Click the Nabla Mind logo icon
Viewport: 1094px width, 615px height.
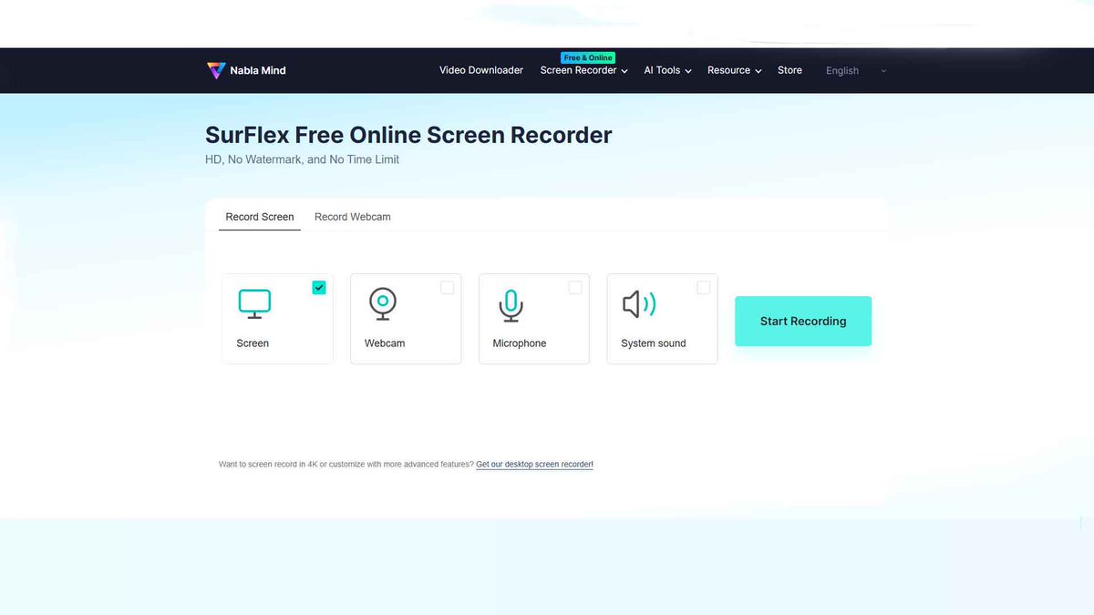(x=215, y=70)
